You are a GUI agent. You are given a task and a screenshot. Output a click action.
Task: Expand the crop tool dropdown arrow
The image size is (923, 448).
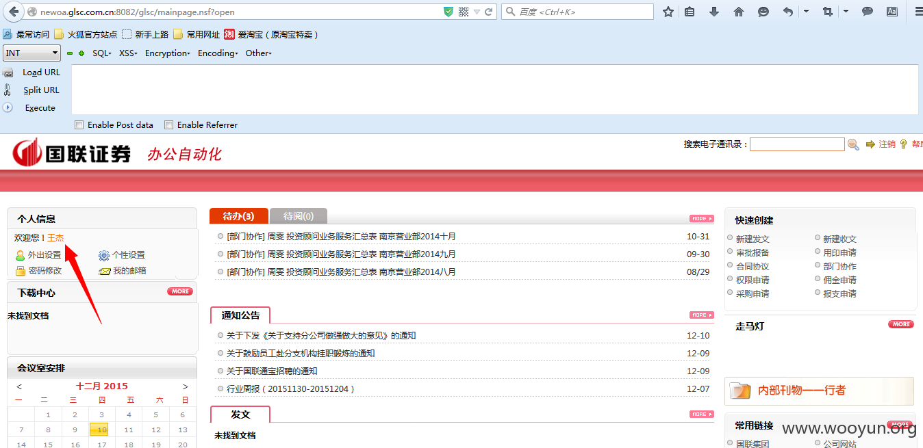(x=846, y=12)
